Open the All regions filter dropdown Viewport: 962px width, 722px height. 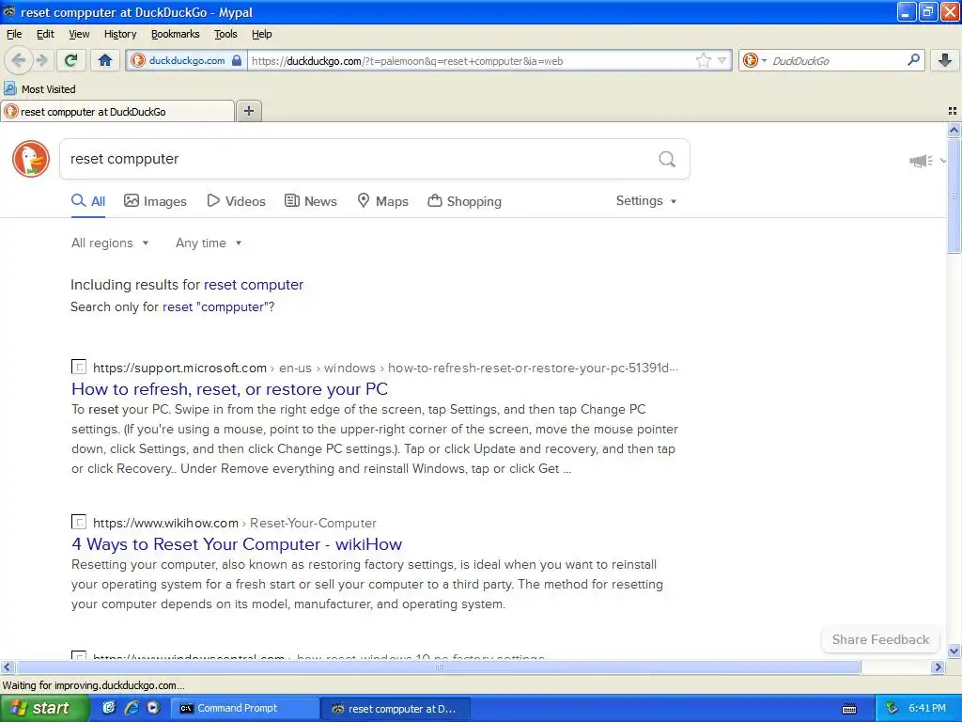tap(111, 243)
